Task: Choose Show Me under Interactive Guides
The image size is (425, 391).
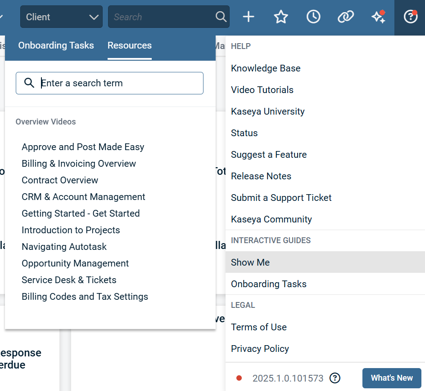Action: coord(250,262)
